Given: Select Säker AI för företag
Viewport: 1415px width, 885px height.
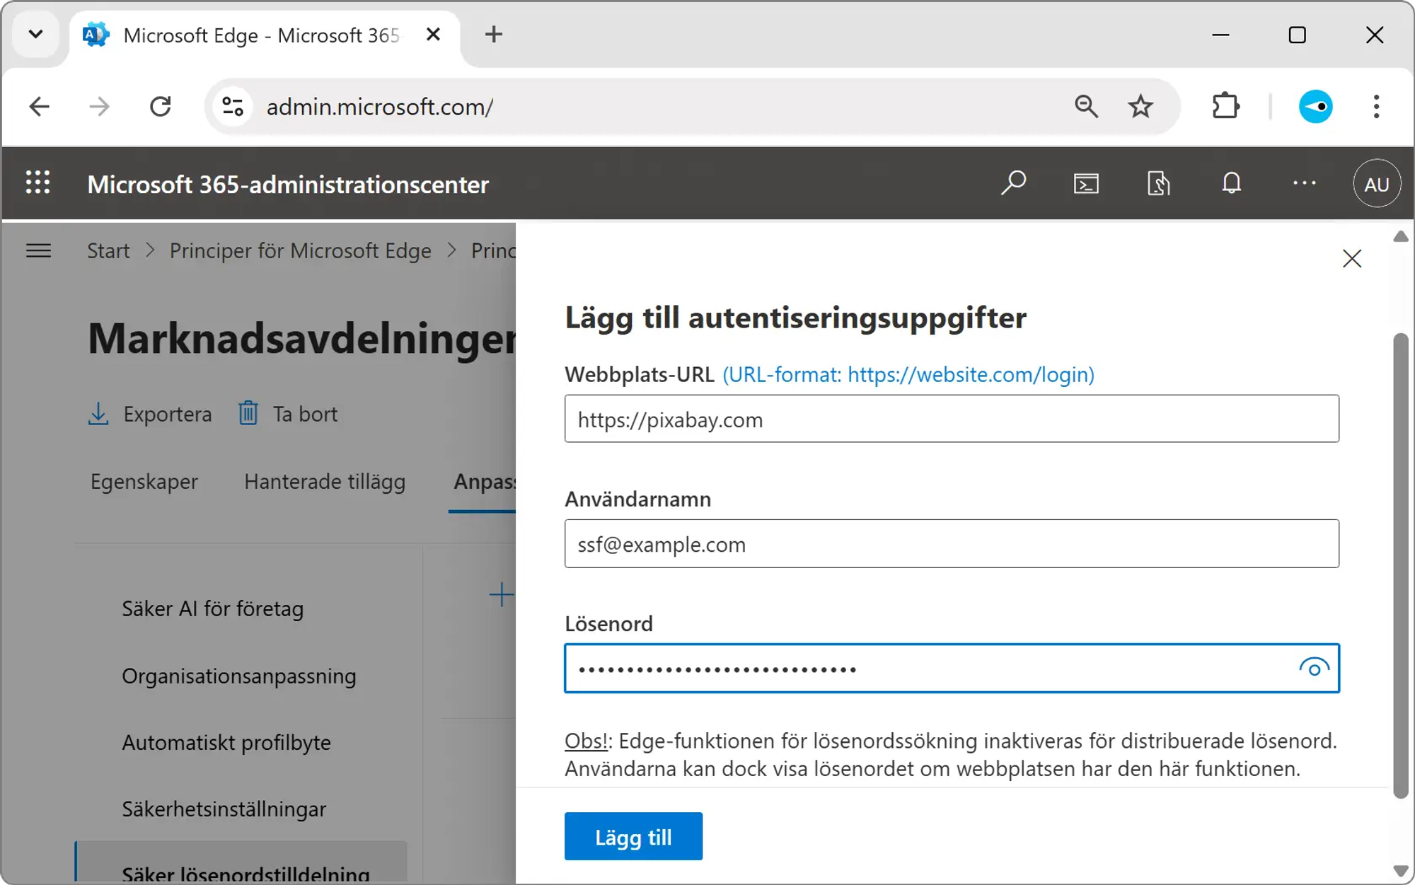Looking at the screenshot, I should click(212, 608).
